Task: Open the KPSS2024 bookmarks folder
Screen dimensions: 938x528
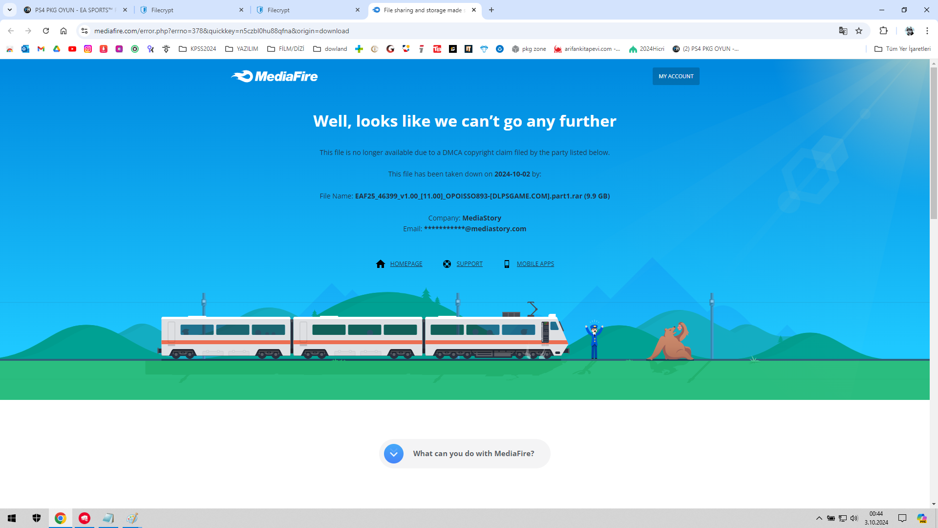Action: [197, 49]
